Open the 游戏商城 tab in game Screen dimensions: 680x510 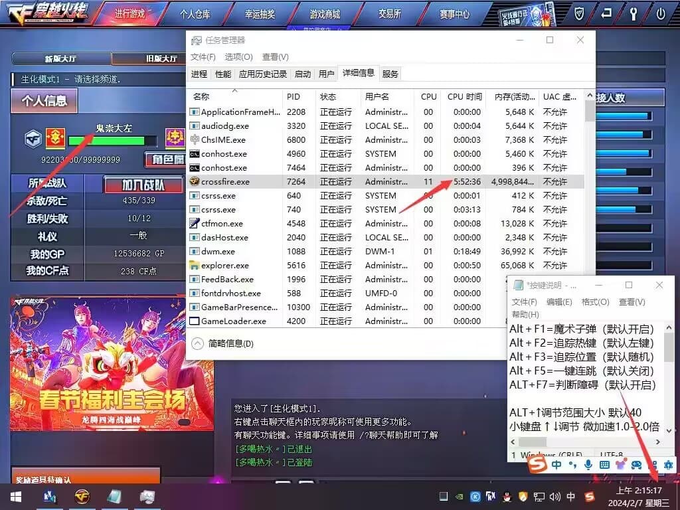click(325, 14)
